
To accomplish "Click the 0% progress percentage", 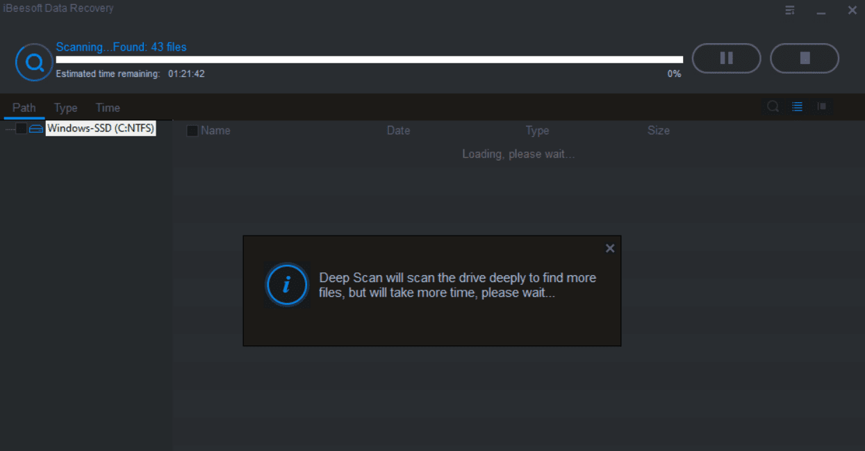I will 674,74.
